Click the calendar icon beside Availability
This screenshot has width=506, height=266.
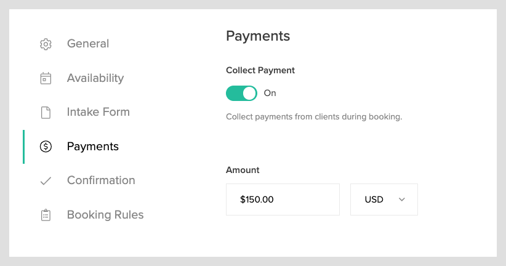click(46, 78)
